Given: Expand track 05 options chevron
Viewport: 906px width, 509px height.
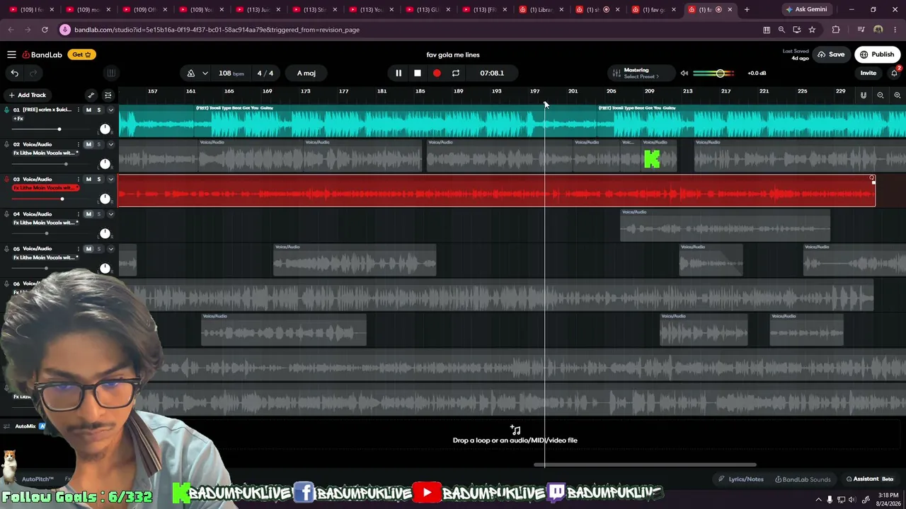Looking at the screenshot, I should coord(110,249).
